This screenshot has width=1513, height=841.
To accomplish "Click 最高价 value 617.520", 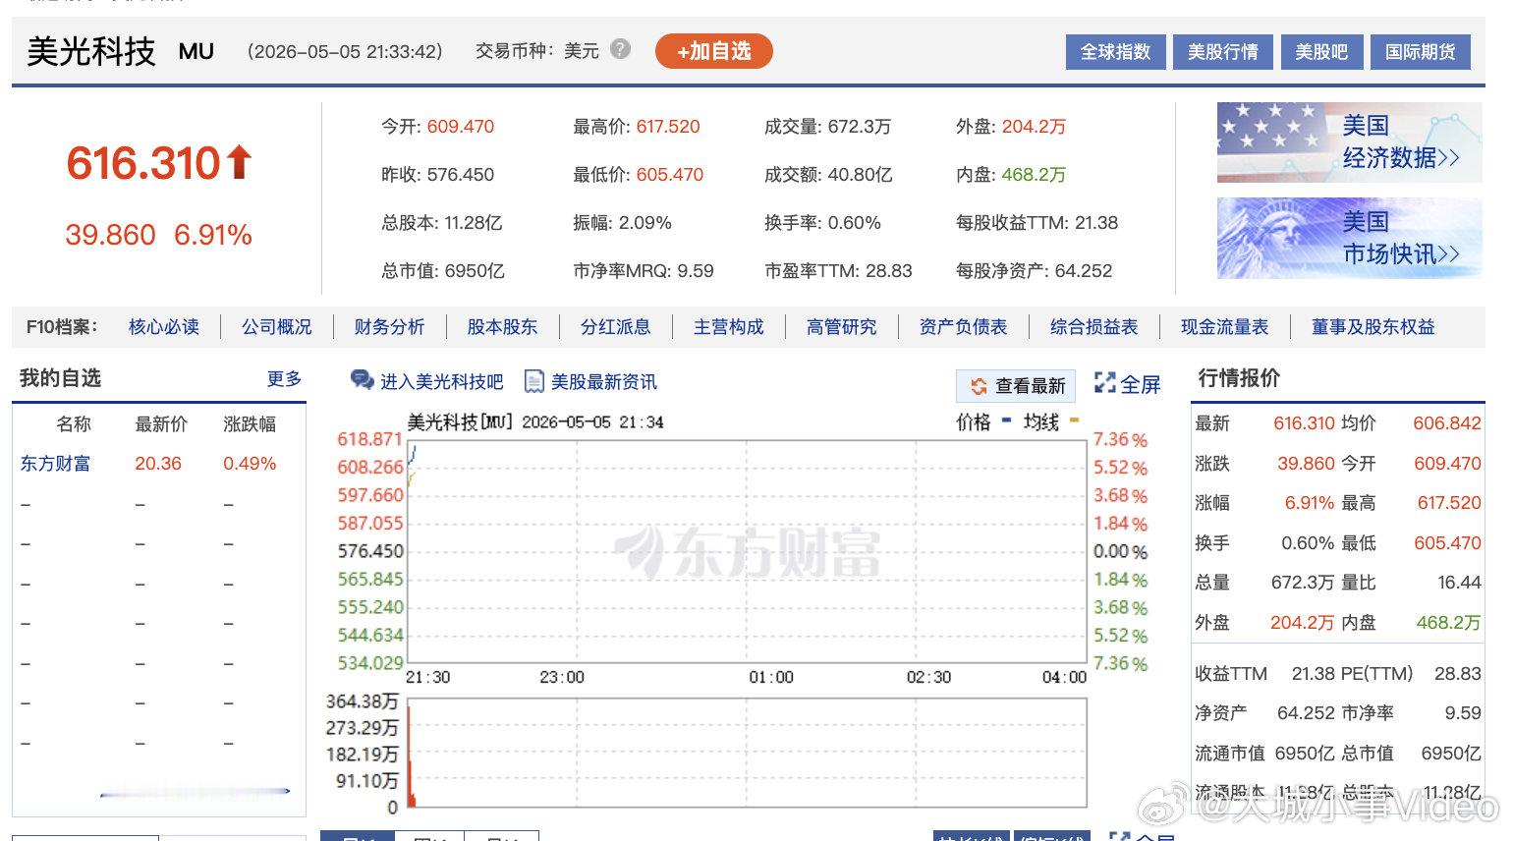I will coord(668,127).
